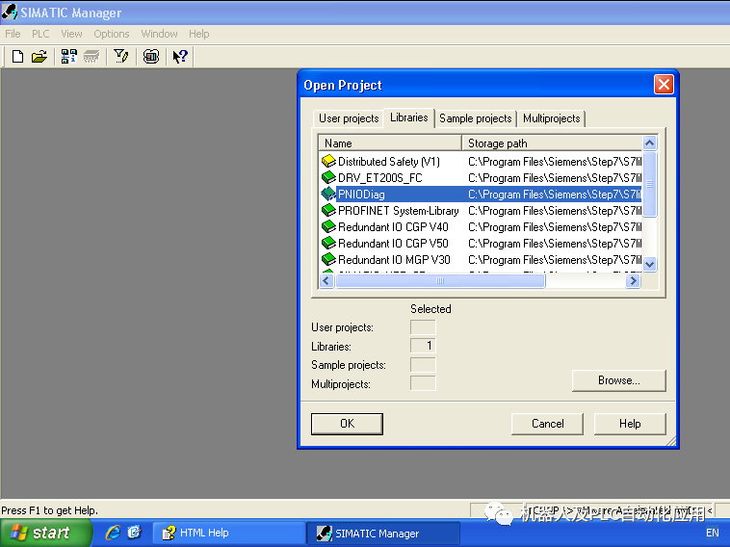This screenshot has height=547, width=730.
Task: Open the File menu
Action: tap(13, 34)
